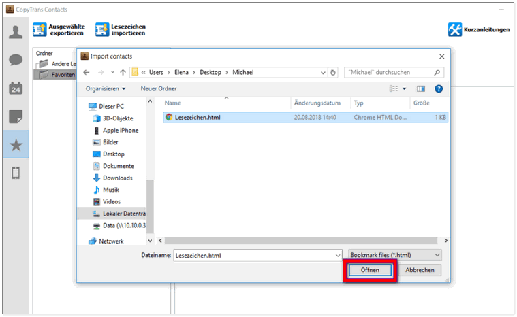Image resolution: width=517 pixels, height=317 pixels.
Task: Click file list horizontal scrollbar
Action: click(300, 241)
